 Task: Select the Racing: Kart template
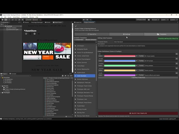(x=85, y=113)
